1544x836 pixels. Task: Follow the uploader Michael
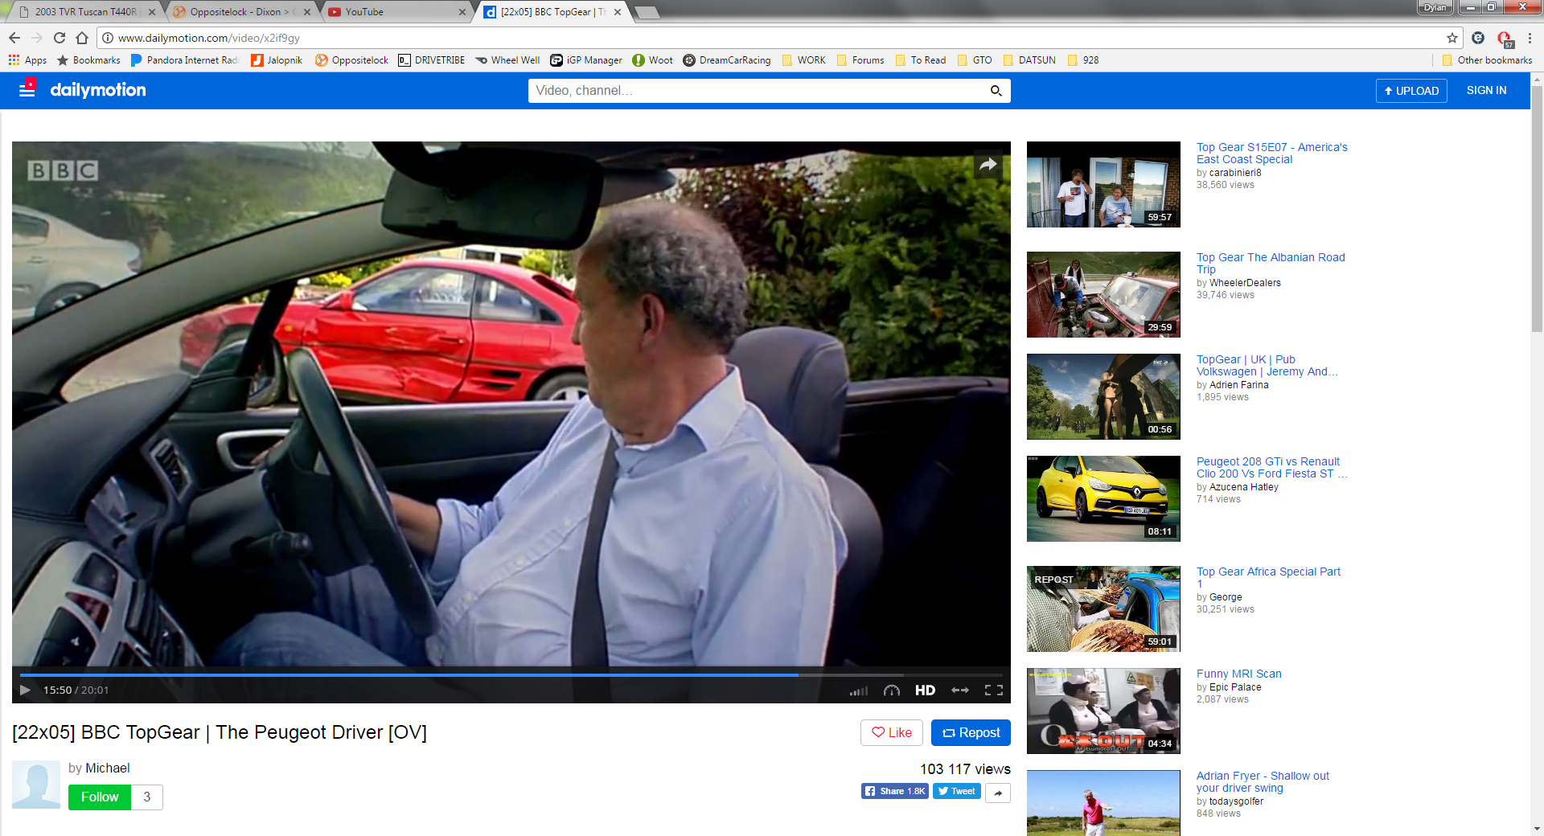pos(100,797)
